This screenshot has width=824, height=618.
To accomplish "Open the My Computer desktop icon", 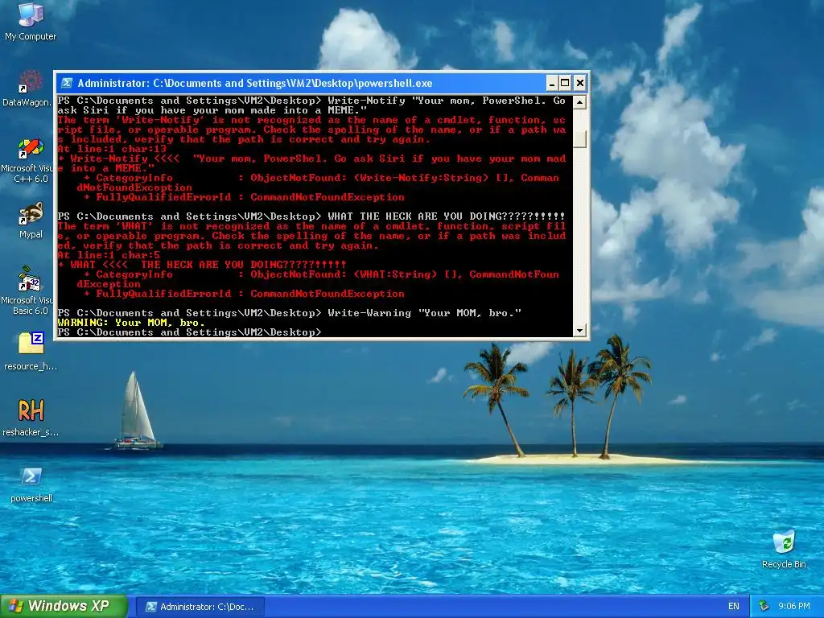I will (x=31, y=22).
